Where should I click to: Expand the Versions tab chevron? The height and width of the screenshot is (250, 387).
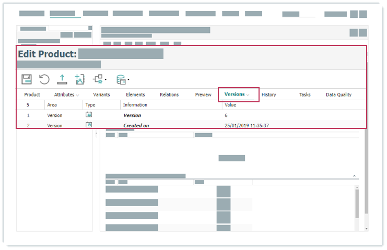coord(249,95)
